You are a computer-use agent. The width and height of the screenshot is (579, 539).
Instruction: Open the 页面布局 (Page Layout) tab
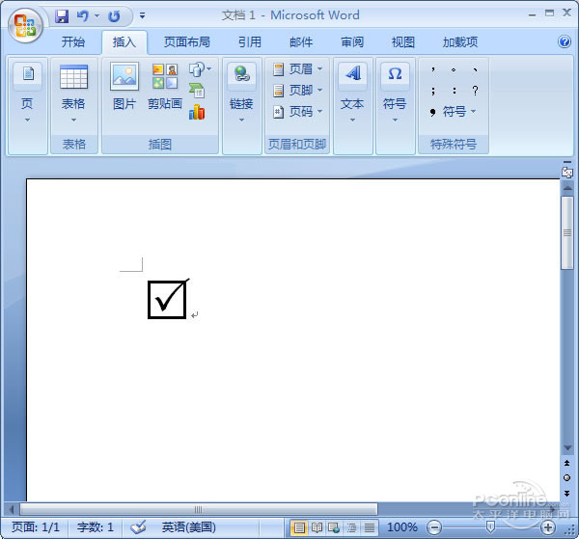pyautogui.click(x=186, y=42)
